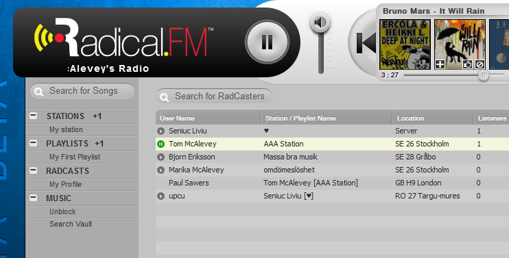The width and height of the screenshot is (509, 258).
Task: Collapse the MUSIC section
Action: click(x=34, y=198)
